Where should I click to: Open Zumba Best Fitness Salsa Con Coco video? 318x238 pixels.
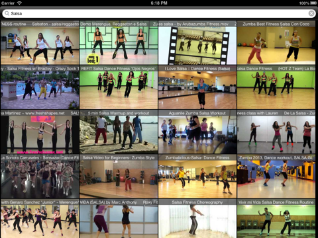(276, 43)
